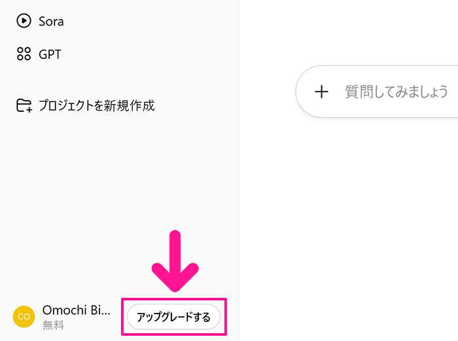Expand attachment options with the plus button
This screenshot has width=458, height=341.
[321, 92]
